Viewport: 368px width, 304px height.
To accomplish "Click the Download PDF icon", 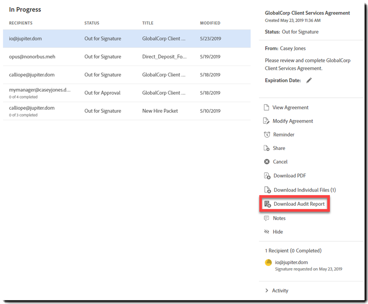I will (267, 176).
